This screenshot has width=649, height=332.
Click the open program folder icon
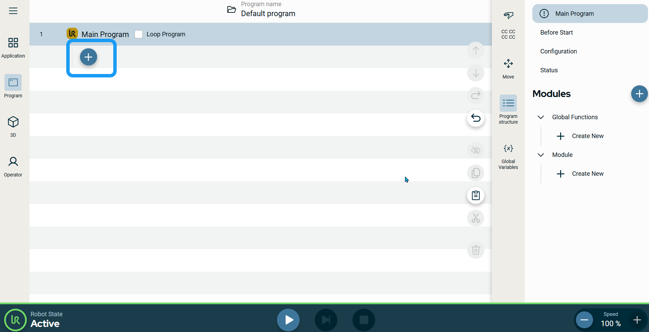(232, 10)
